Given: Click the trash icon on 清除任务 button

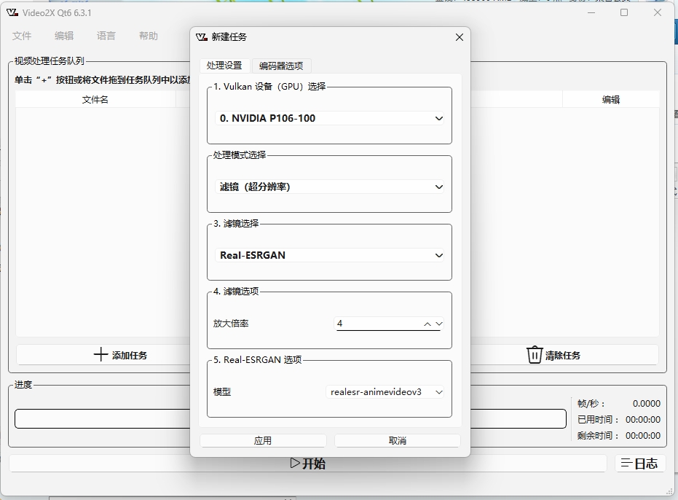Looking at the screenshot, I should 534,354.
